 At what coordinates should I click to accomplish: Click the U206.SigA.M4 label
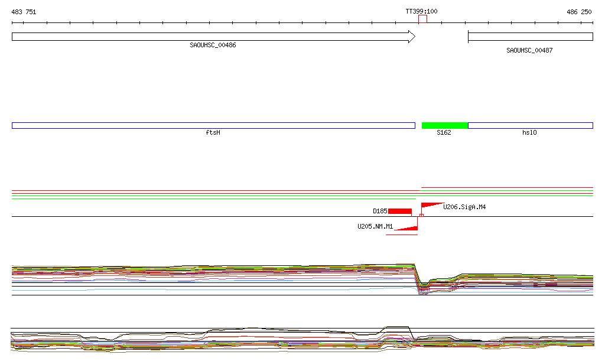(x=464, y=207)
